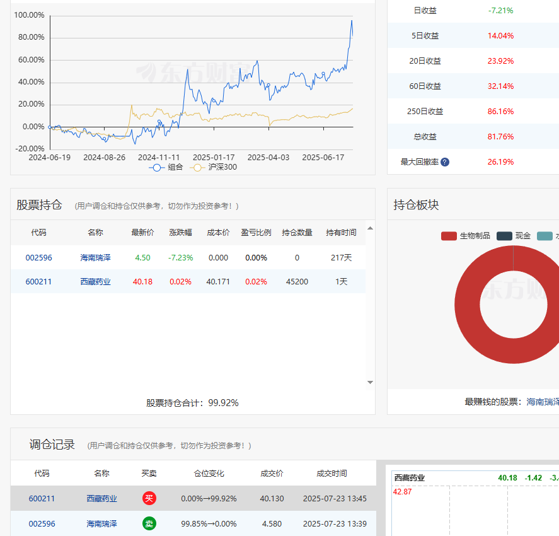
Task: Toggle the 组合 series in chart legend
Action: pos(166,167)
